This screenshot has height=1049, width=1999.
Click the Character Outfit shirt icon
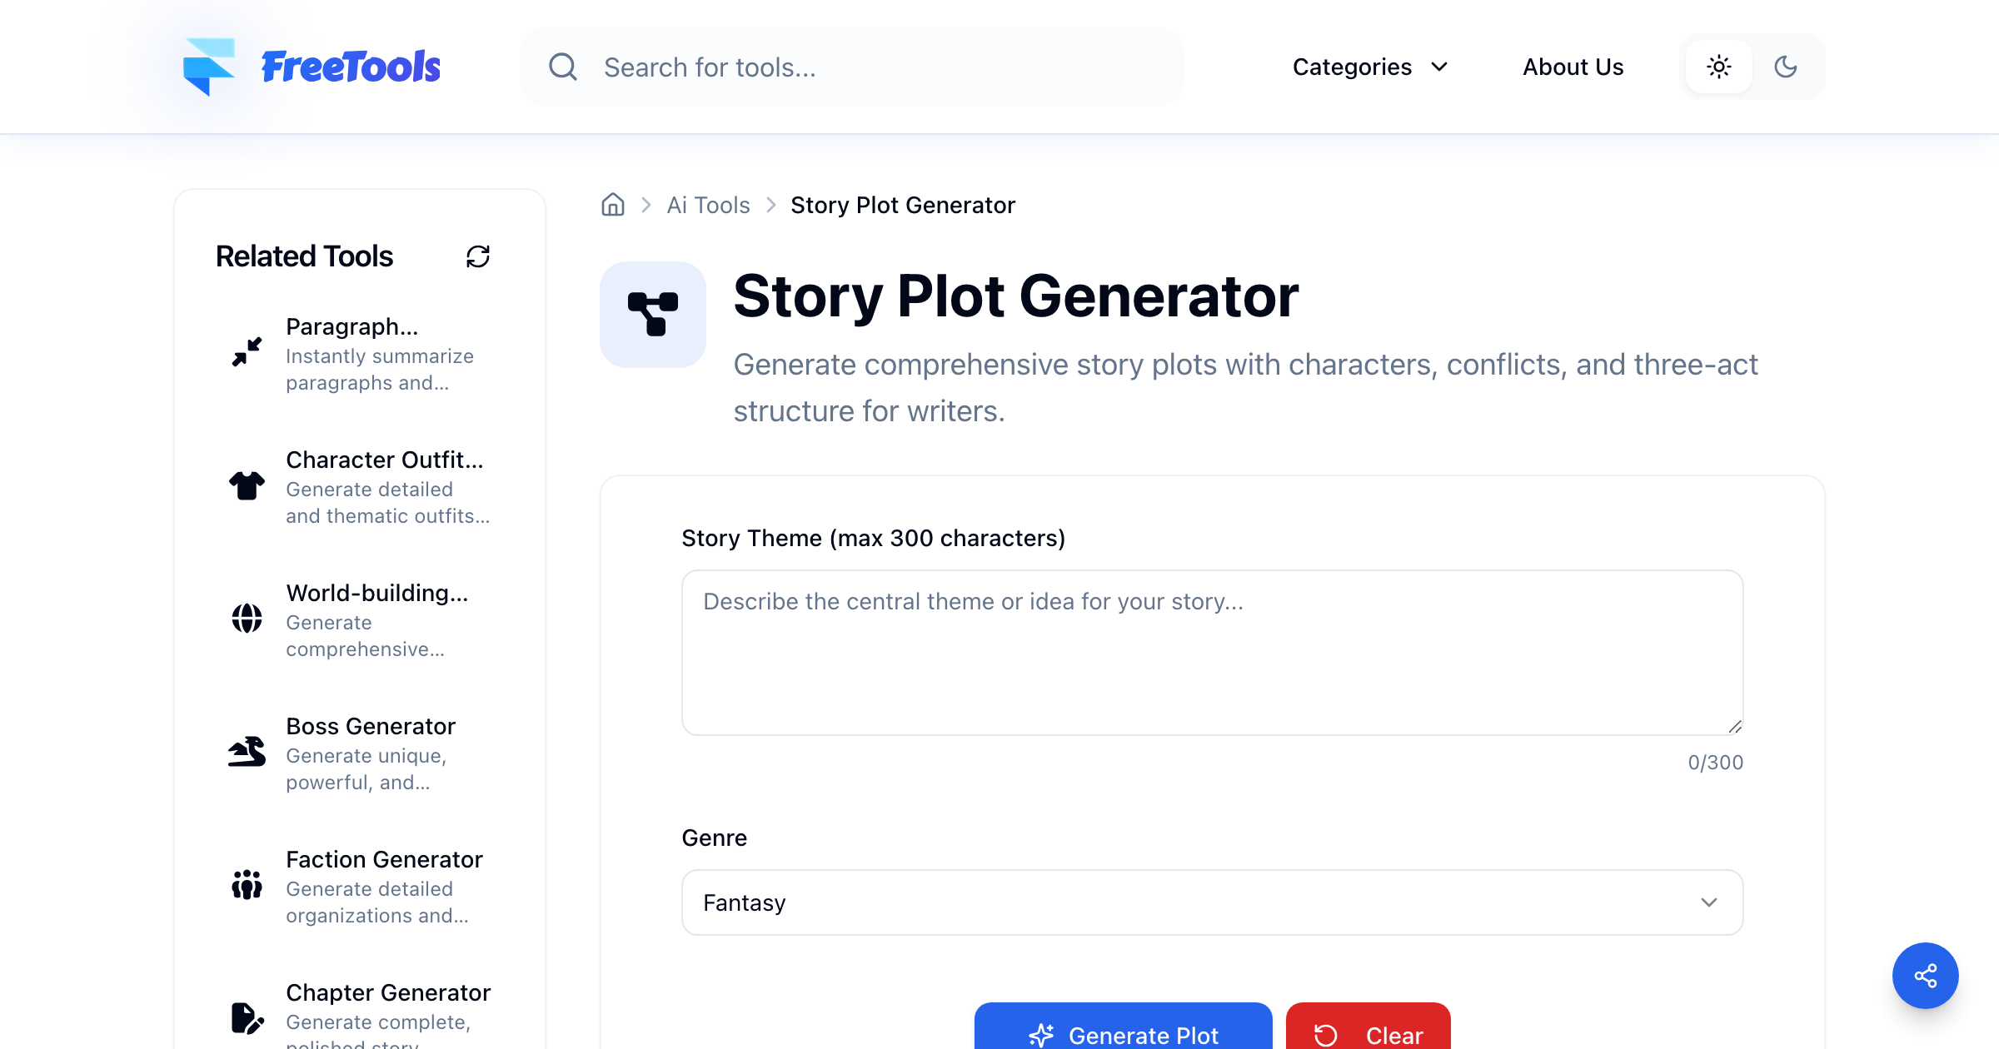(x=247, y=485)
